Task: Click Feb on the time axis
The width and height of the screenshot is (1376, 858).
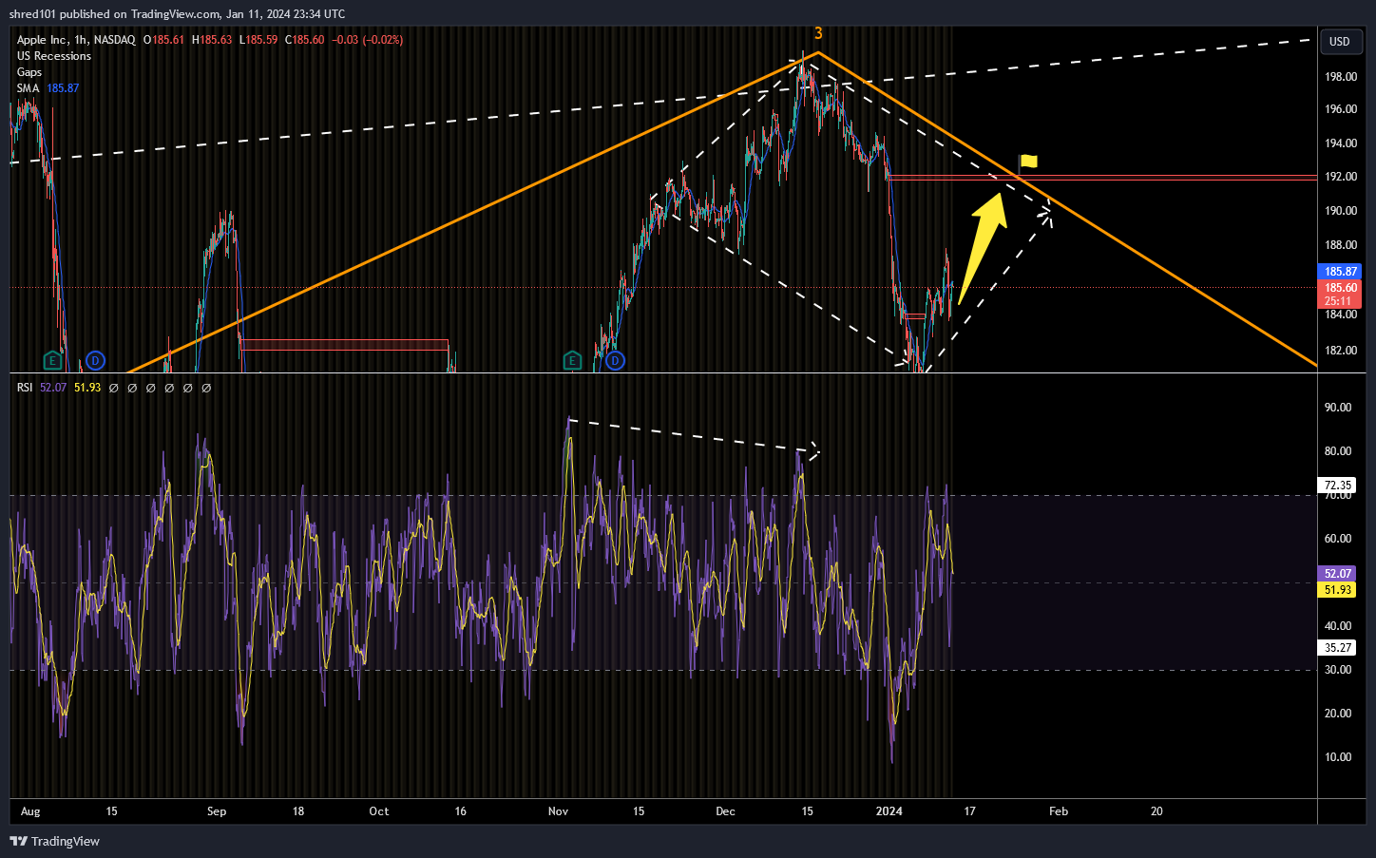Action: 1059,811
